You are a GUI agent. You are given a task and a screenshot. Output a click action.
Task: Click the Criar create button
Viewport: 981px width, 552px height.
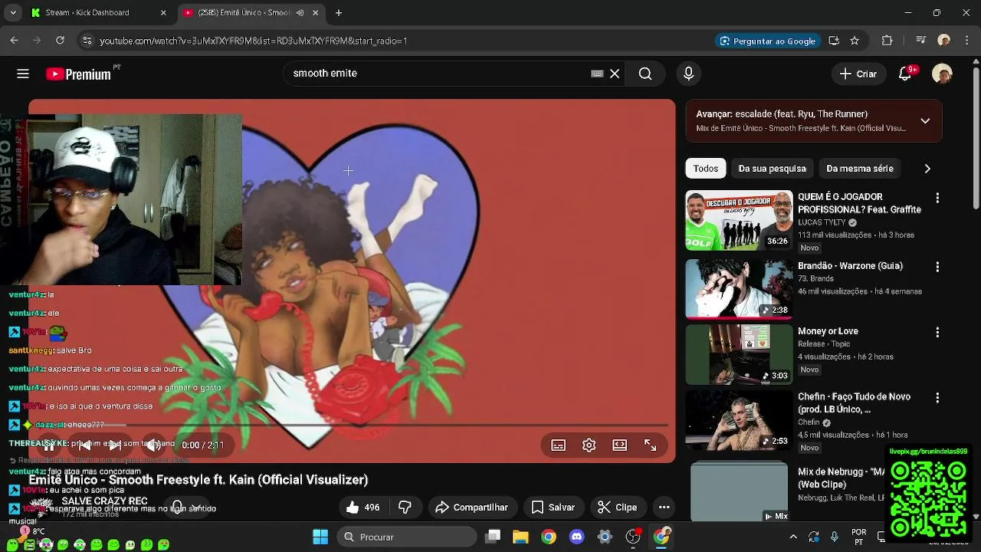[x=858, y=74]
